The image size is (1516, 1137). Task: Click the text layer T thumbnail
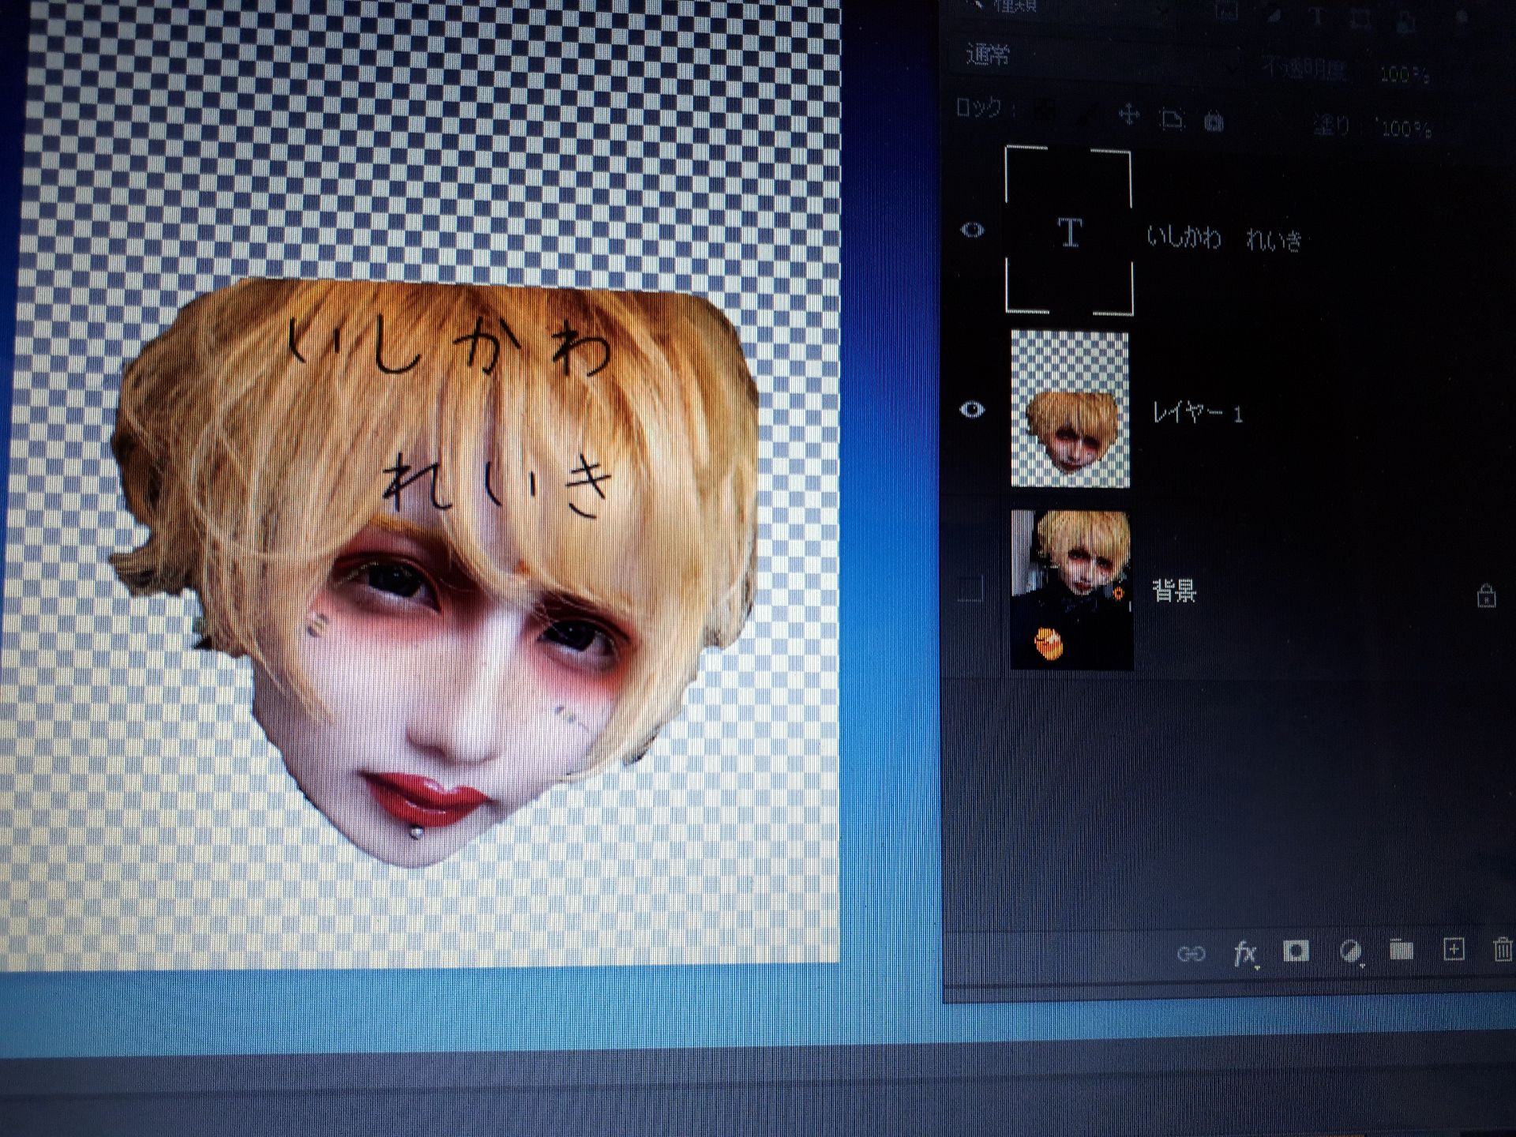point(1069,232)
